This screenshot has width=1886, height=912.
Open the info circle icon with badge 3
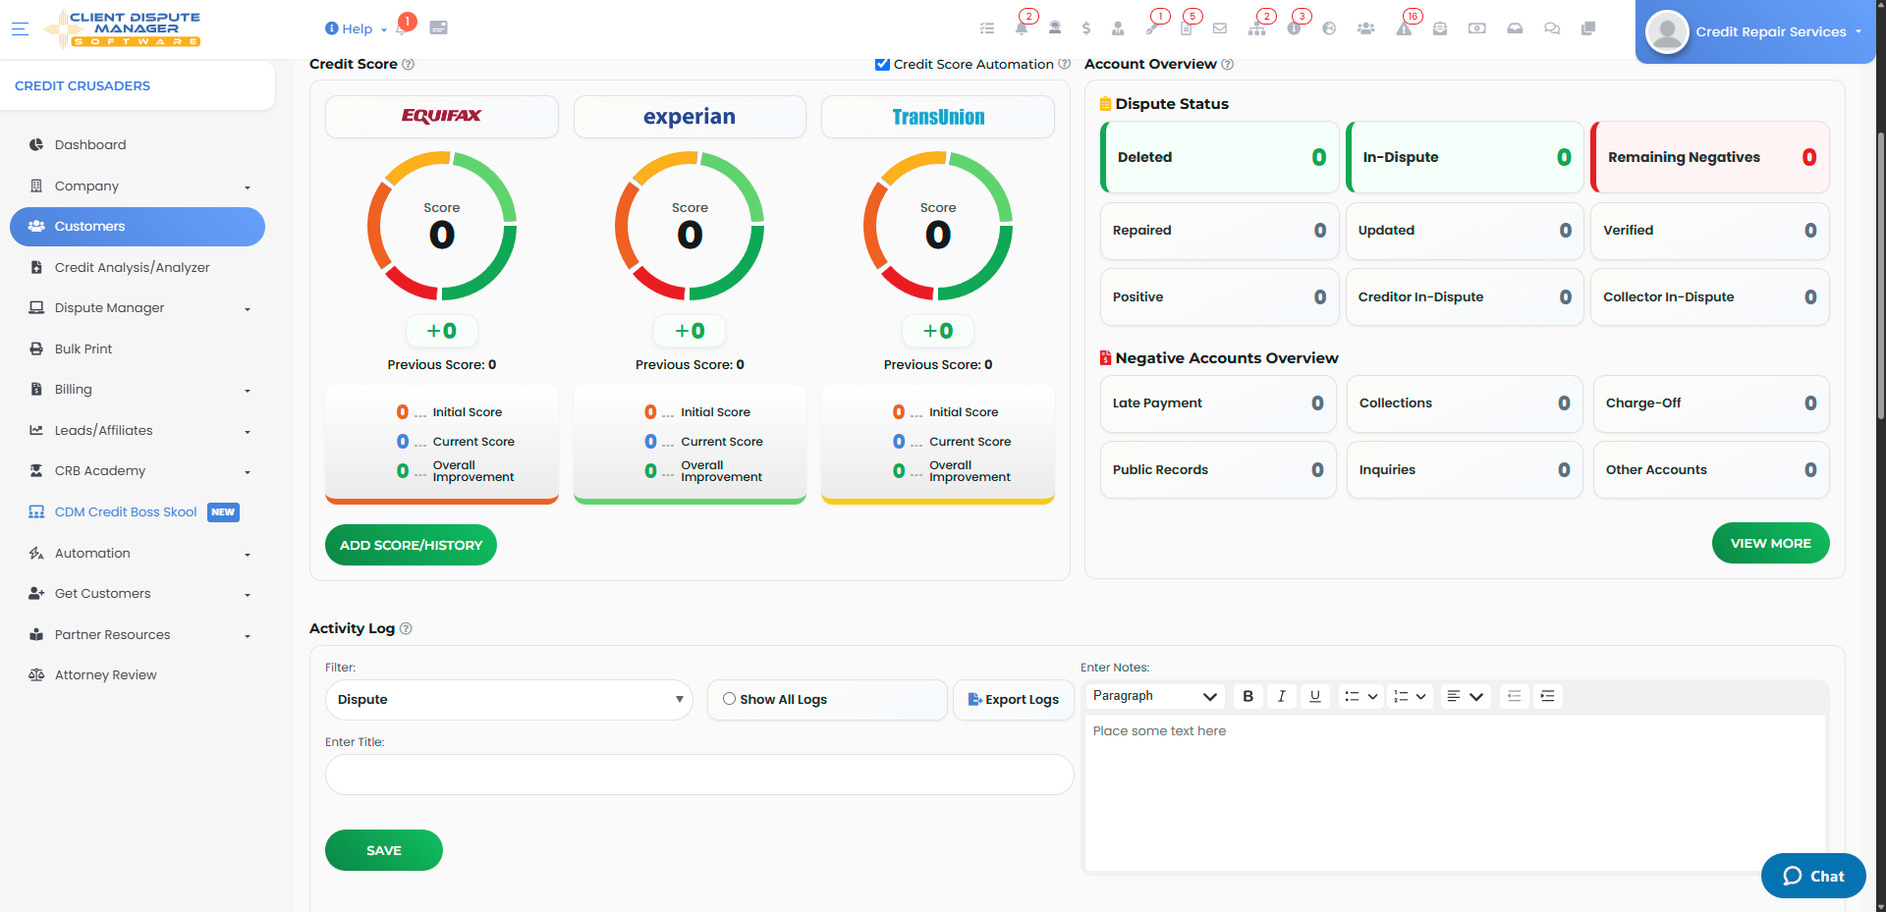pyautogui.click(x=1294, y=28)
